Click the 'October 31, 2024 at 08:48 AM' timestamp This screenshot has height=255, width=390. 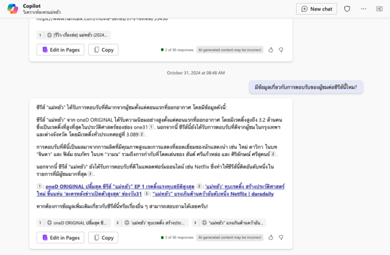coord(196,73)
